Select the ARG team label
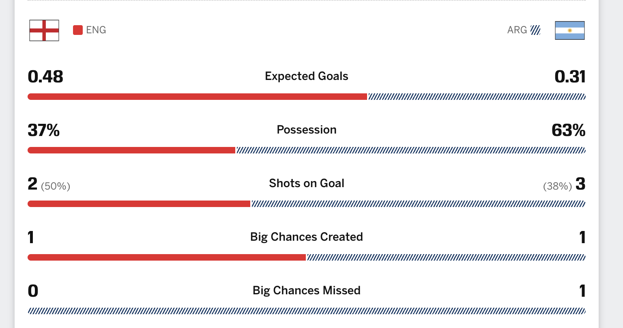The width and height of the screenshot is (623, 328). point(517,30)
